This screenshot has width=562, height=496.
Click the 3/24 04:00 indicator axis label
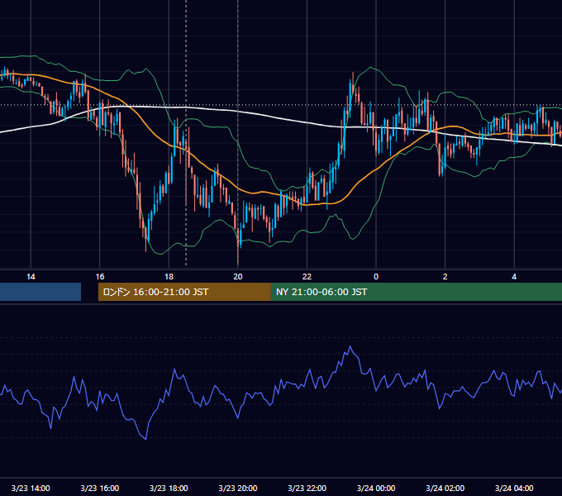tap(514, 488)
